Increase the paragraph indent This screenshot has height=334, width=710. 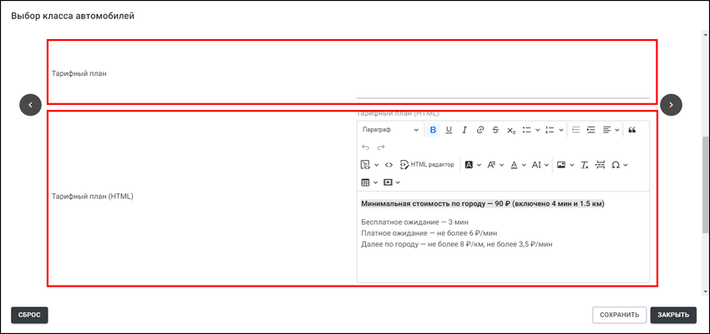tap(591, 130)
